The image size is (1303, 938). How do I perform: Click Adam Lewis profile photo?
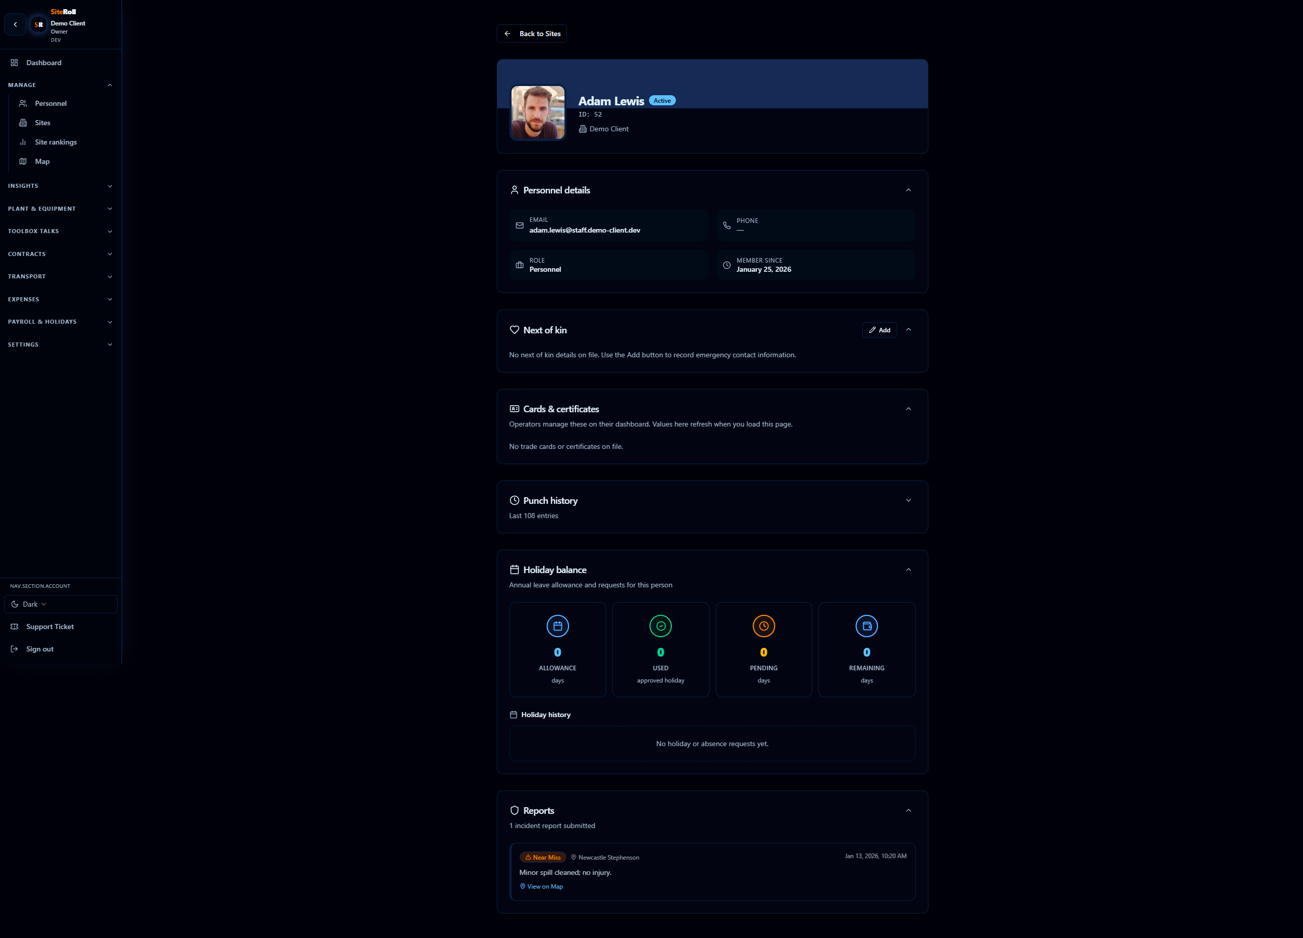538,112
